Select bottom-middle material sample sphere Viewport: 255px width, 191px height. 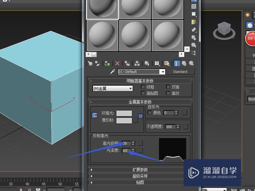click(135, 35)
